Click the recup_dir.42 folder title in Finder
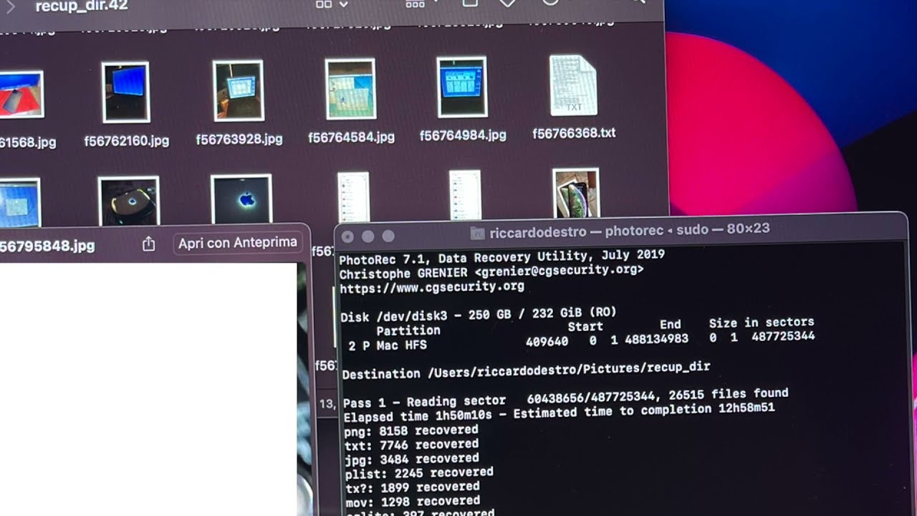Image resolution: width=917 pixels, height=516 pixels. 82,6
